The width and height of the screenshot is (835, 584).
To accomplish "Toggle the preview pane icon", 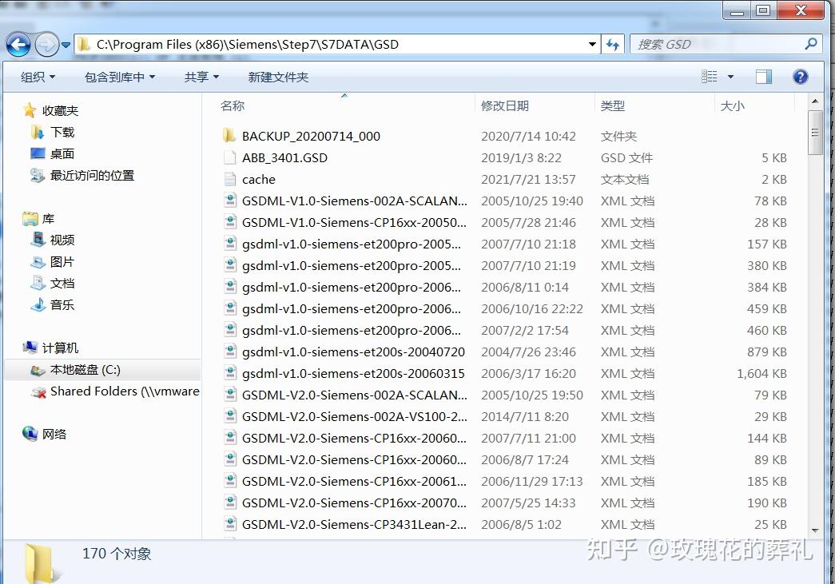I will pos(764,77).
